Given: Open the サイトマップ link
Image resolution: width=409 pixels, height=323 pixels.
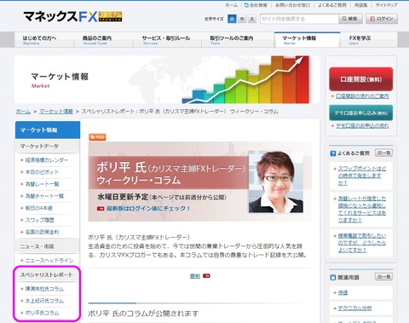Looking at the screenshot, I should [386, 5].
